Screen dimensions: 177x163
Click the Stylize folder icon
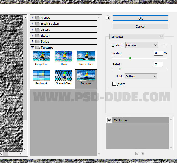[37, 41]
